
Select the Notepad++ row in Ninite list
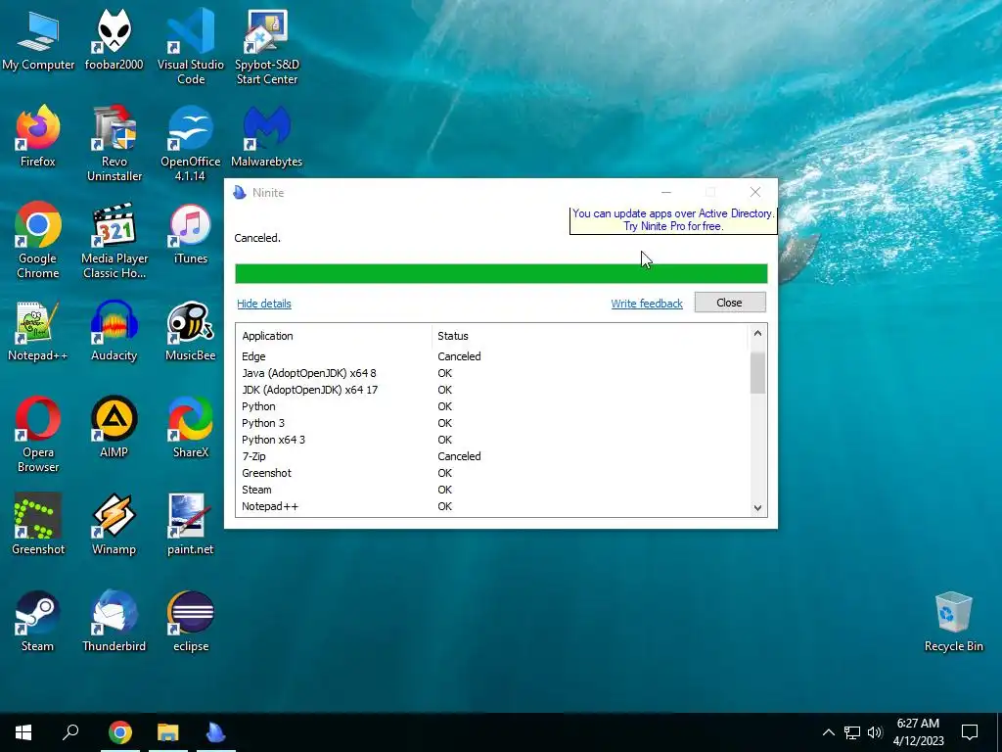pos(493,506)
